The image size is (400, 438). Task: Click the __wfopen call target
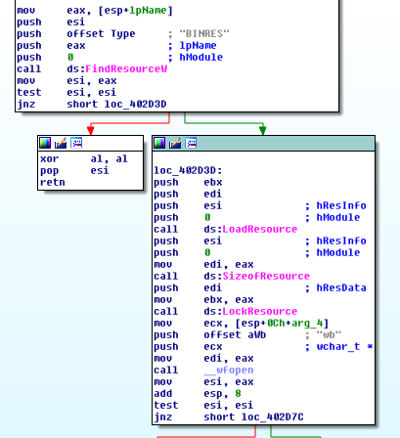click(229, 370)
